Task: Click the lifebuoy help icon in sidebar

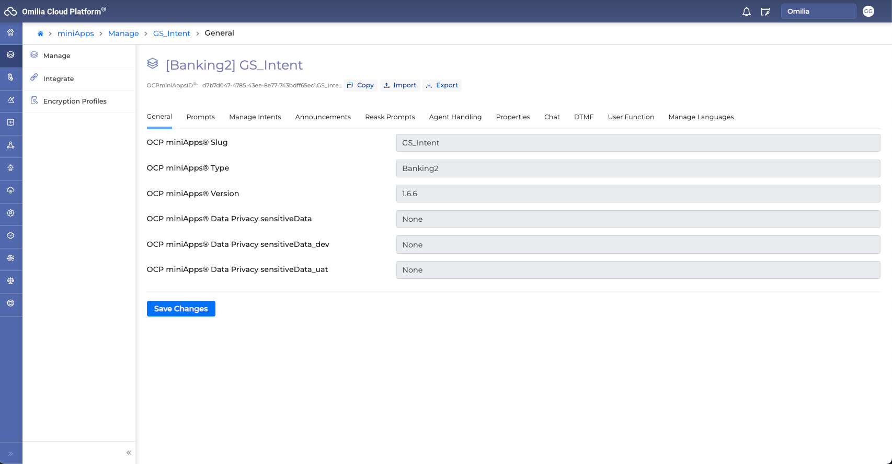Action: (x=10, y=303)
